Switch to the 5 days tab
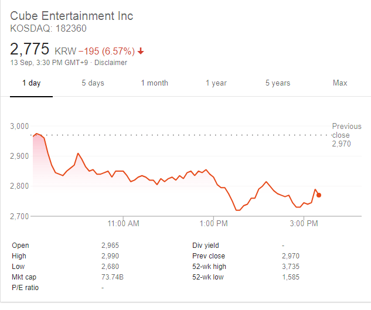 [x=93, y=83]
